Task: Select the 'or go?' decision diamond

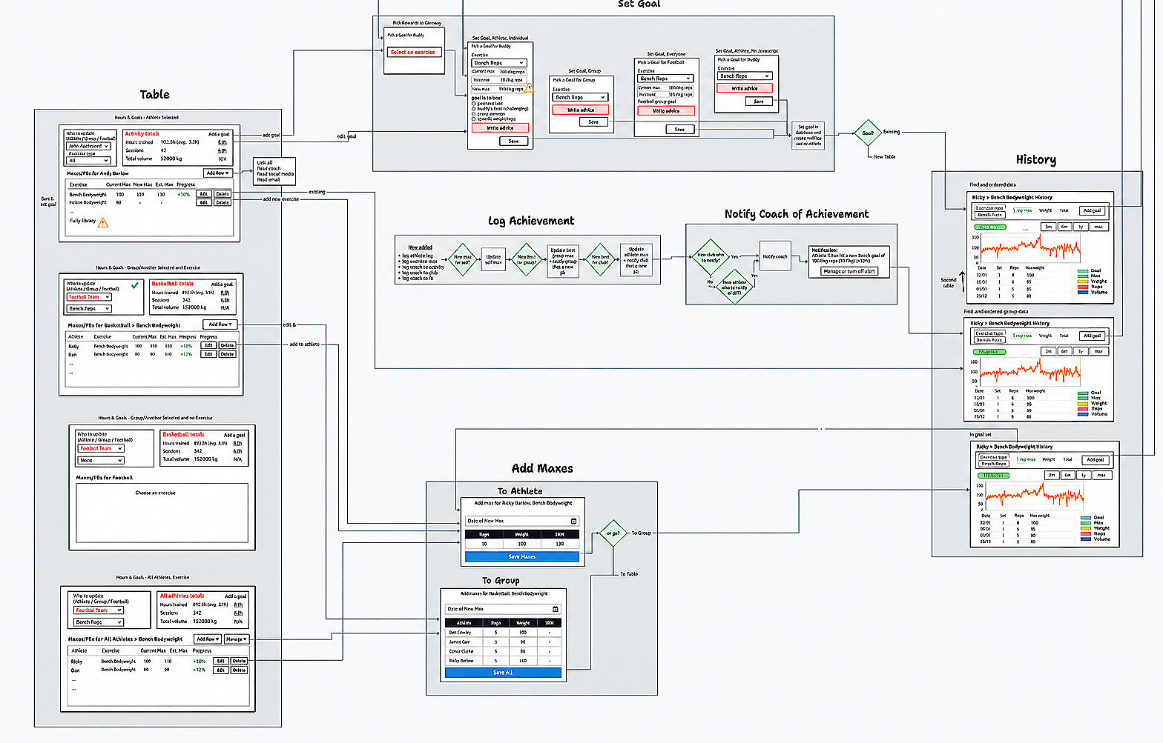Action: tap(613, 533)
